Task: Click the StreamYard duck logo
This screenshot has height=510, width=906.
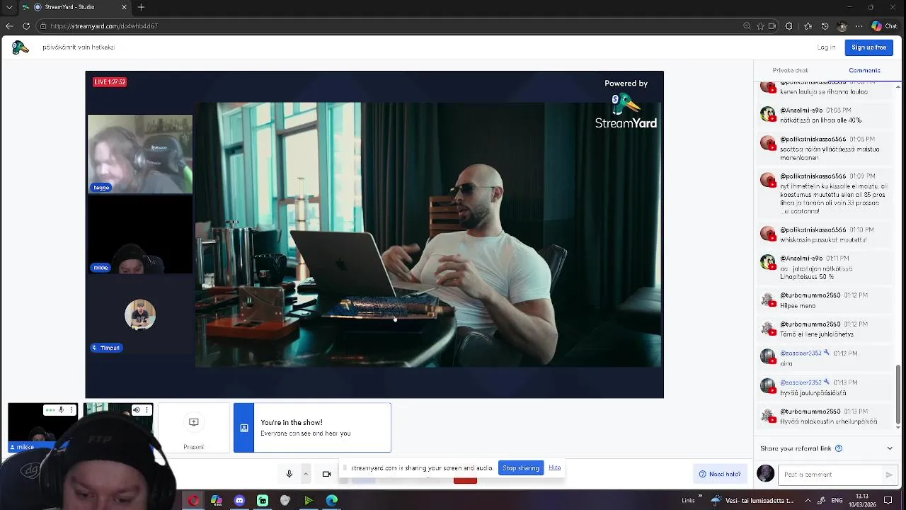Action: [20, 47]
